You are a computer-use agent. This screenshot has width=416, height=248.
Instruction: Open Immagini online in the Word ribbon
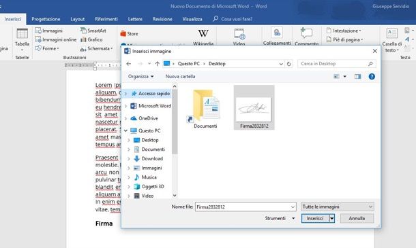click(x=56, y=39)
